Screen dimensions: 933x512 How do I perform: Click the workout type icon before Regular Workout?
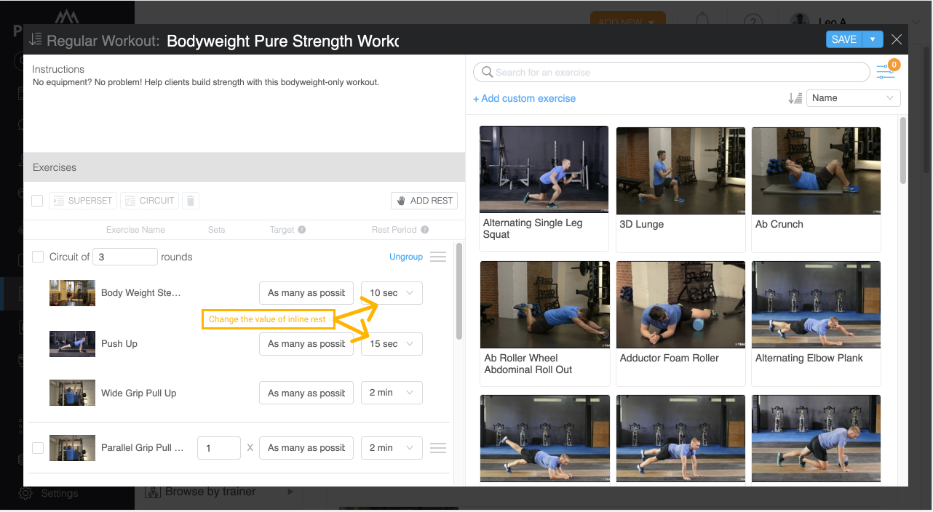click(x=36, y=40)
